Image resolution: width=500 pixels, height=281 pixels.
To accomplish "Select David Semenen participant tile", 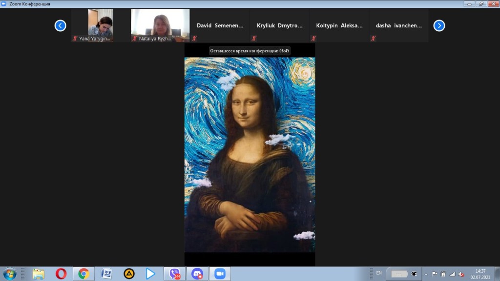I will click(x=220, y=25).
